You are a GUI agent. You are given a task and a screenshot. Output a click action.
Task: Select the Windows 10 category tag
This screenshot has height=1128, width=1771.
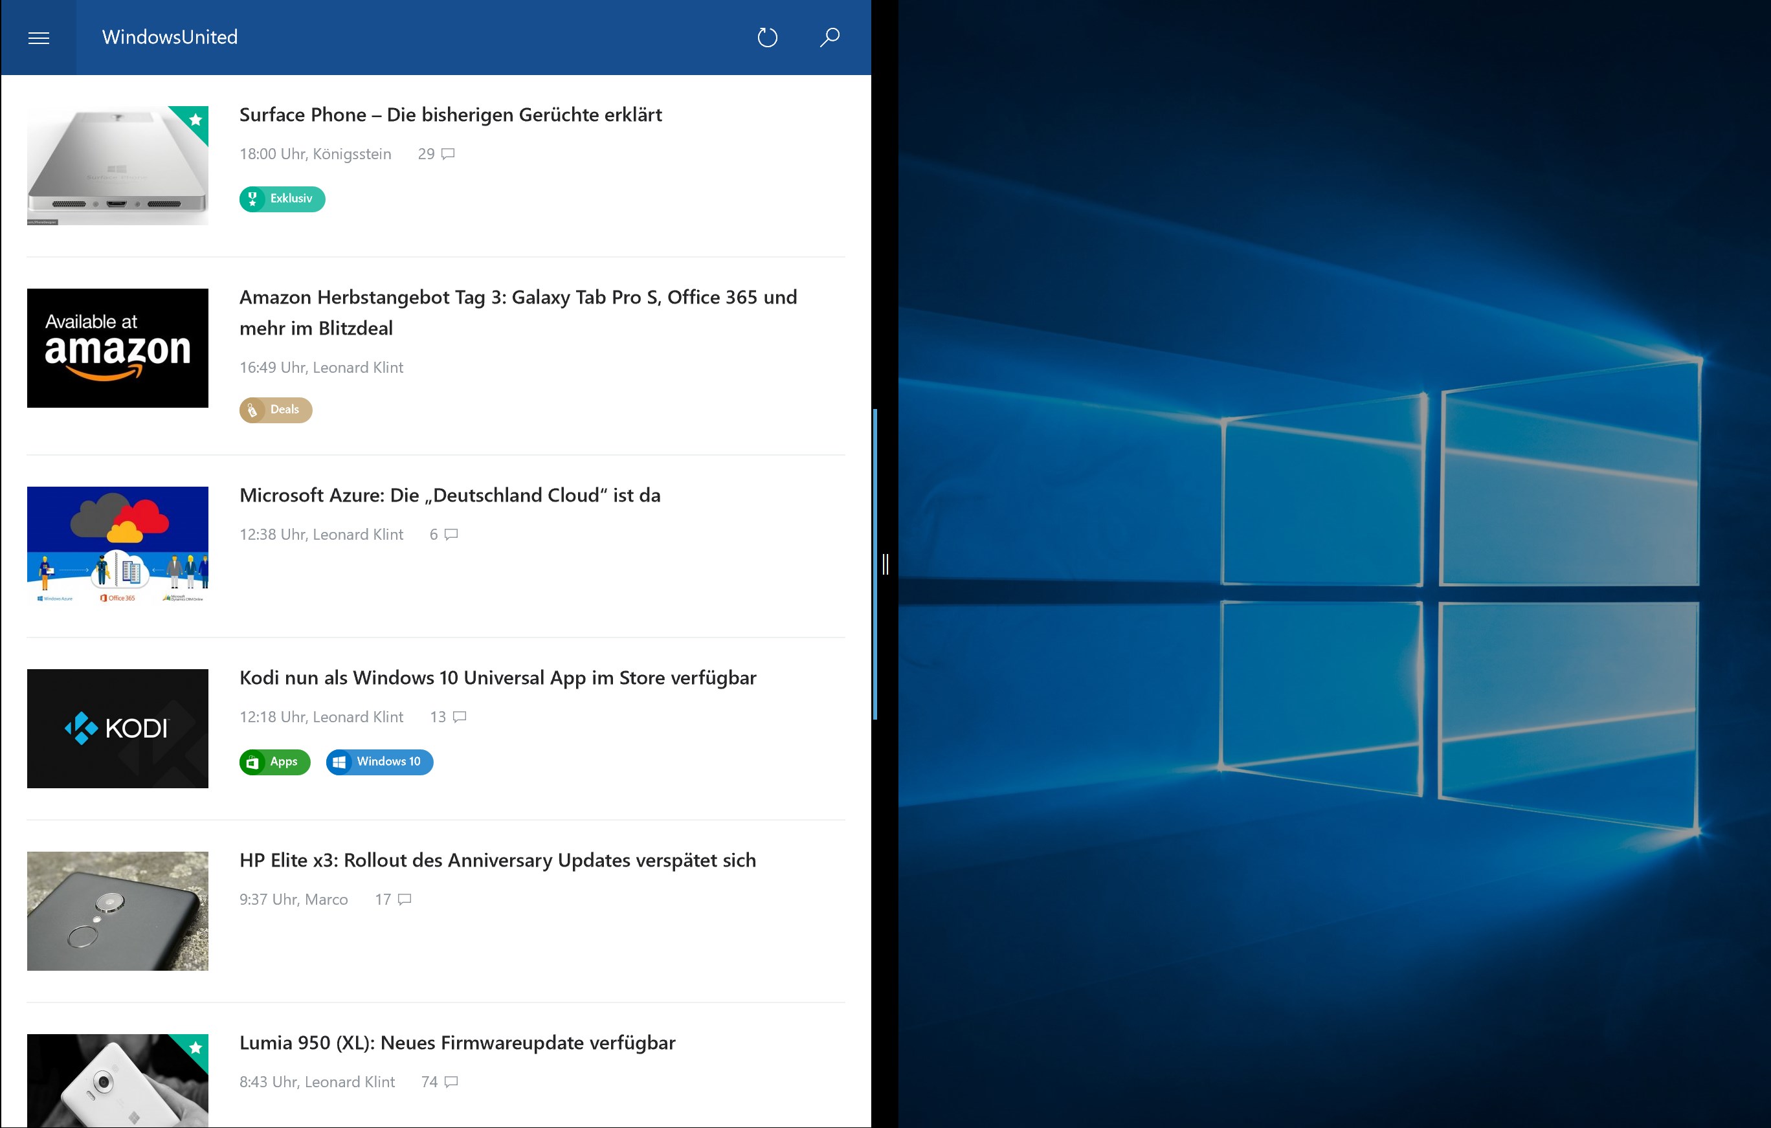pos(379,762)
